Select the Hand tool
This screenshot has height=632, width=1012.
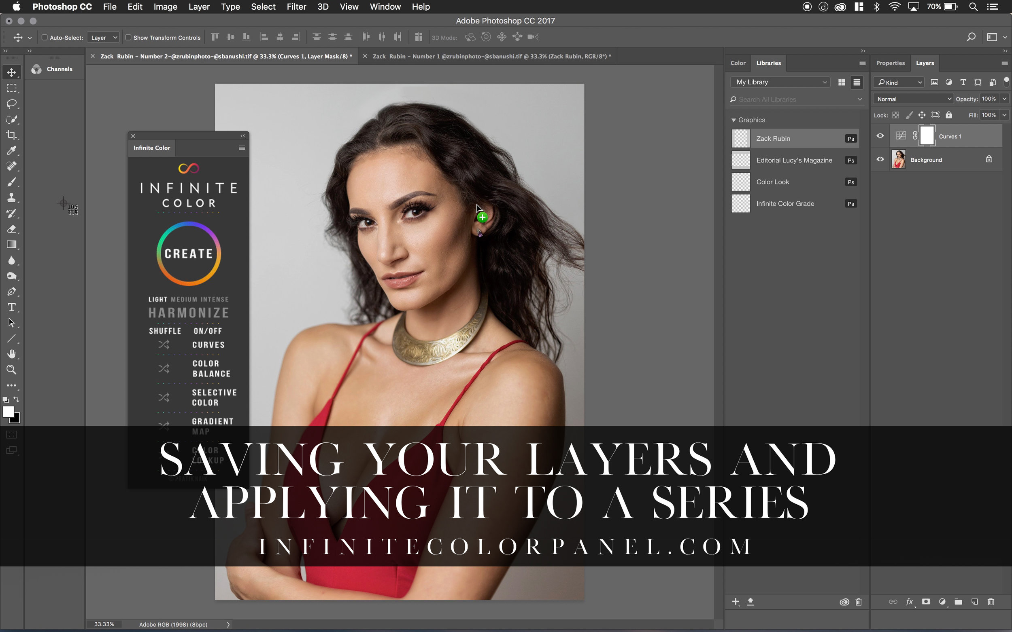(x=11, y=354)
